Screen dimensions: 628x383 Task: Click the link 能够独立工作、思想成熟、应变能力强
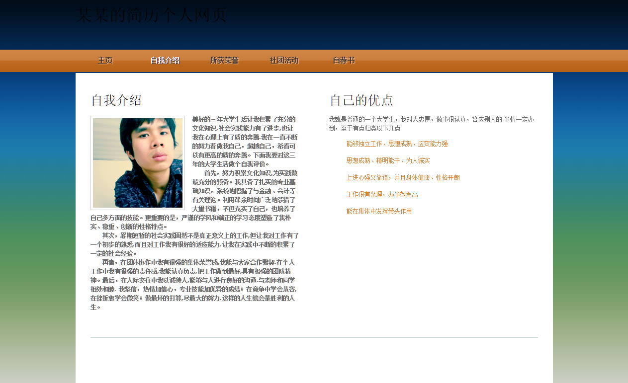[x=397, y=144]
